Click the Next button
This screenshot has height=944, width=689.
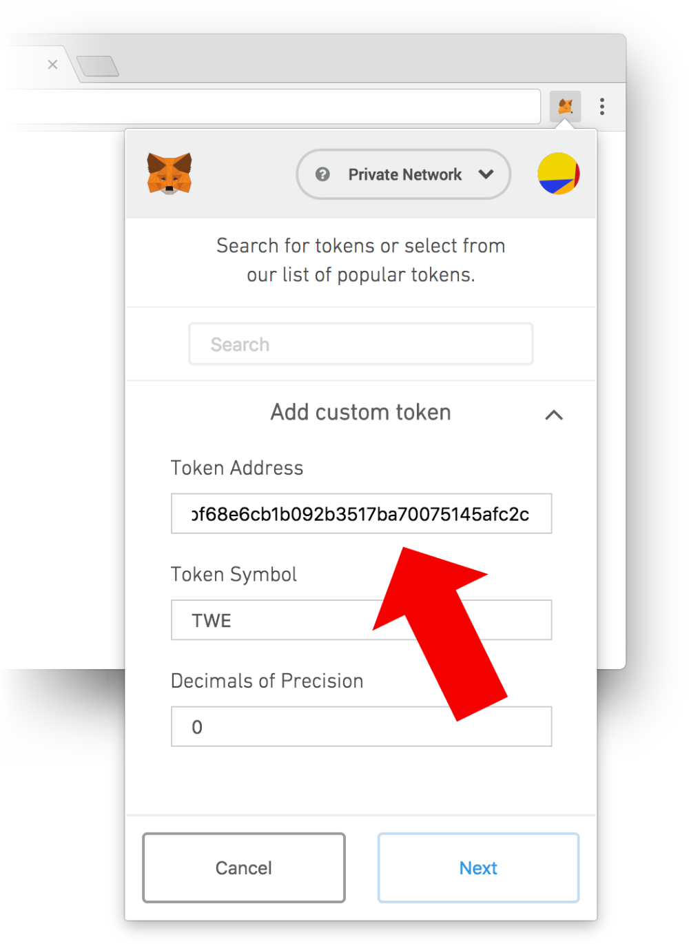478,868
